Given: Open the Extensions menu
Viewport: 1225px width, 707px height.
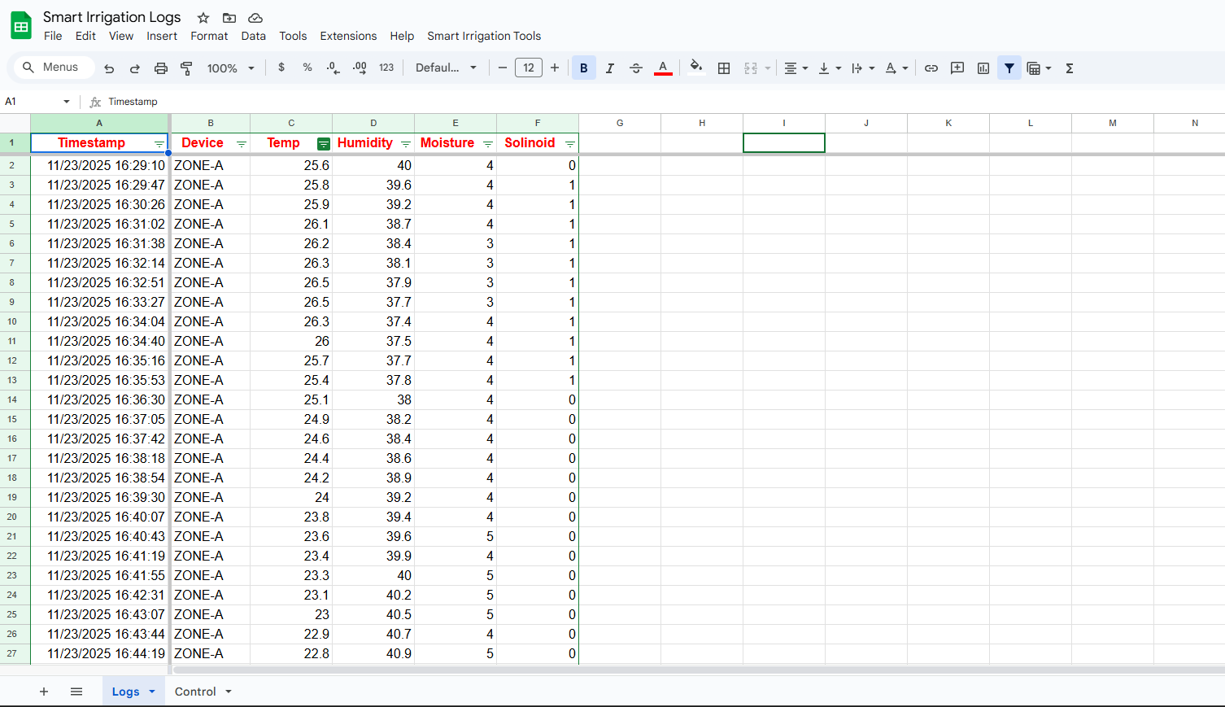Looking at the screenshot, I should (348, 36).
